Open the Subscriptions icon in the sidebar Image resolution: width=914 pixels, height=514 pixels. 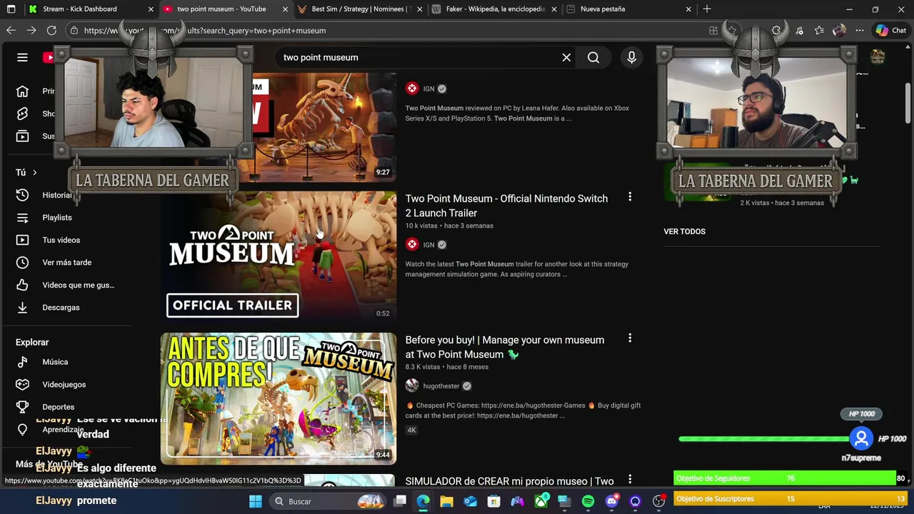pos(22,136)
